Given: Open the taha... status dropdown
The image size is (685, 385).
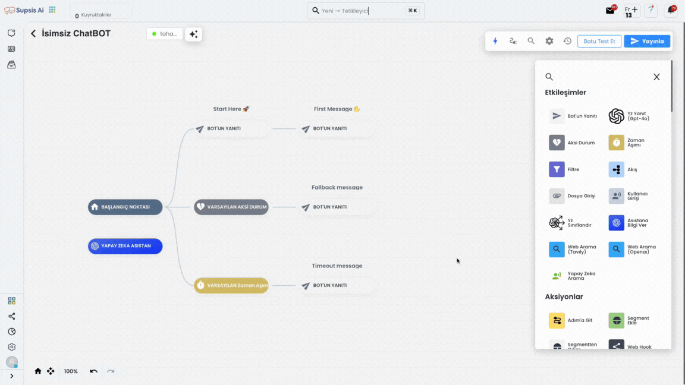Looking at the screenshot, I should 165,34.
